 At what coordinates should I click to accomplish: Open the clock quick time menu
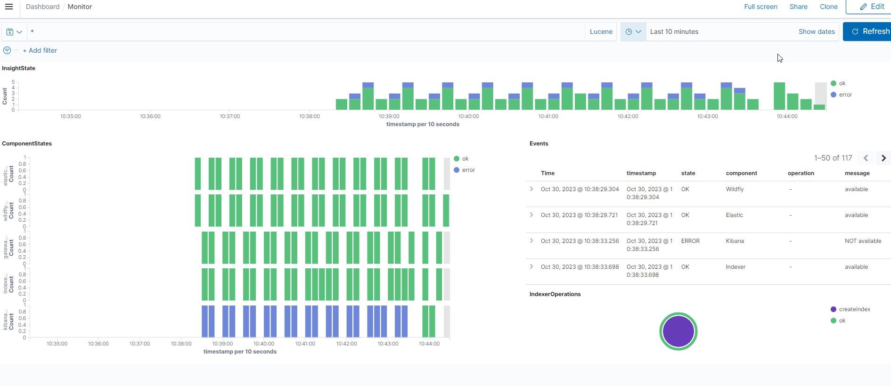[633, 32]
